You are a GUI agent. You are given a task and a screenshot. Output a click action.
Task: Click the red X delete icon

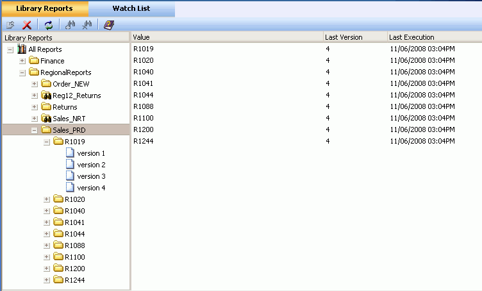[27, 25]
